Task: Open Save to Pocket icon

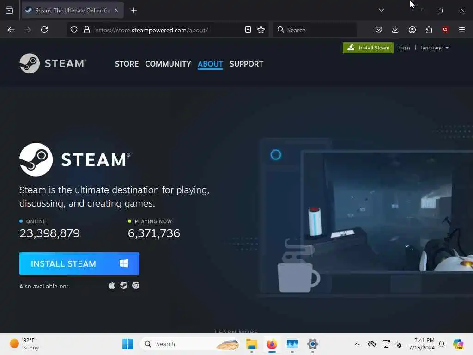Action: 379,30
